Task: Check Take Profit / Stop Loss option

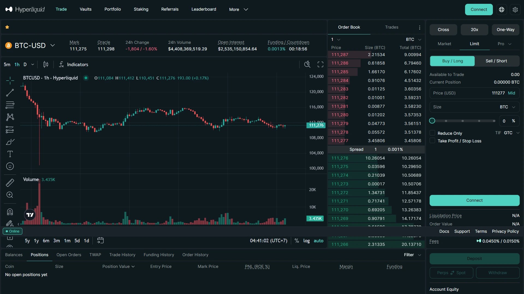Action: [433, 141]
